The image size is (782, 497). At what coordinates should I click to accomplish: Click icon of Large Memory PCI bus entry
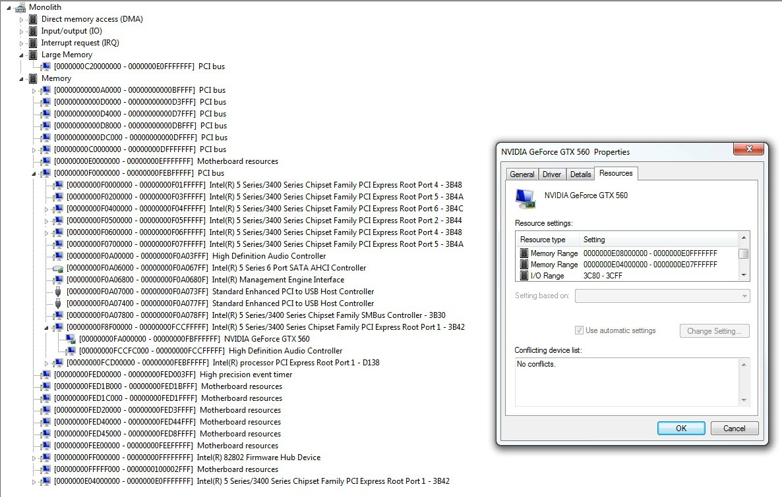pos(45,66)
